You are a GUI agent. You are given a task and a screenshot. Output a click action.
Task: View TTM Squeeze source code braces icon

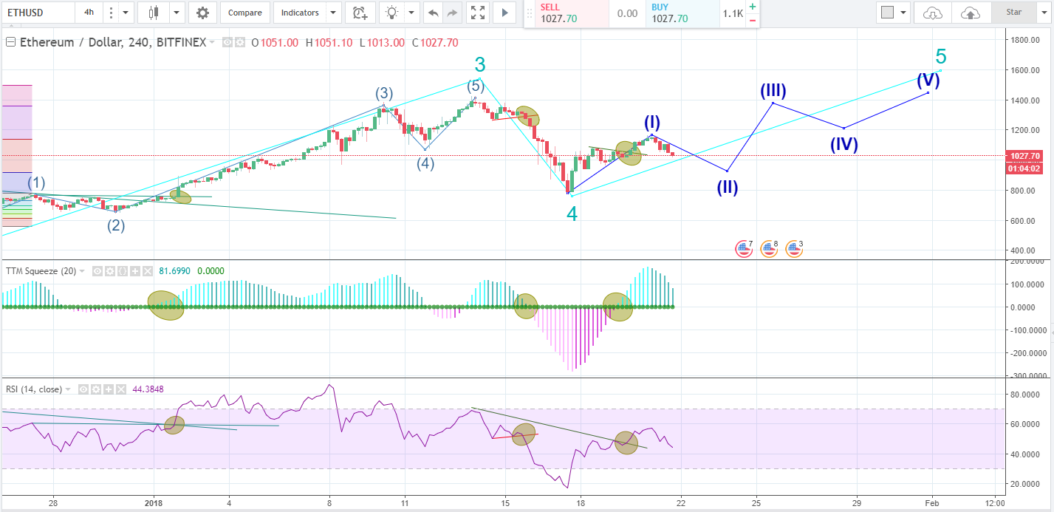[x=121, y=271]
